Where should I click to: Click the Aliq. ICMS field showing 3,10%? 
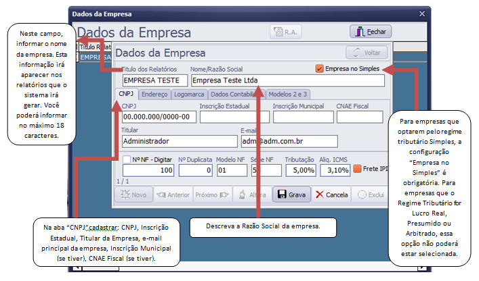335,170
